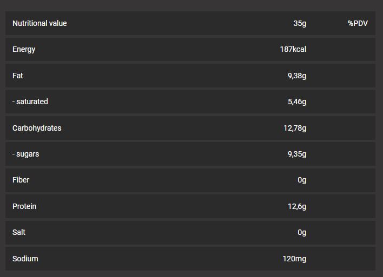This screenshot has height=277, width=383.
Task: Click the Sodium row label
Action: (x=25, y=259)
